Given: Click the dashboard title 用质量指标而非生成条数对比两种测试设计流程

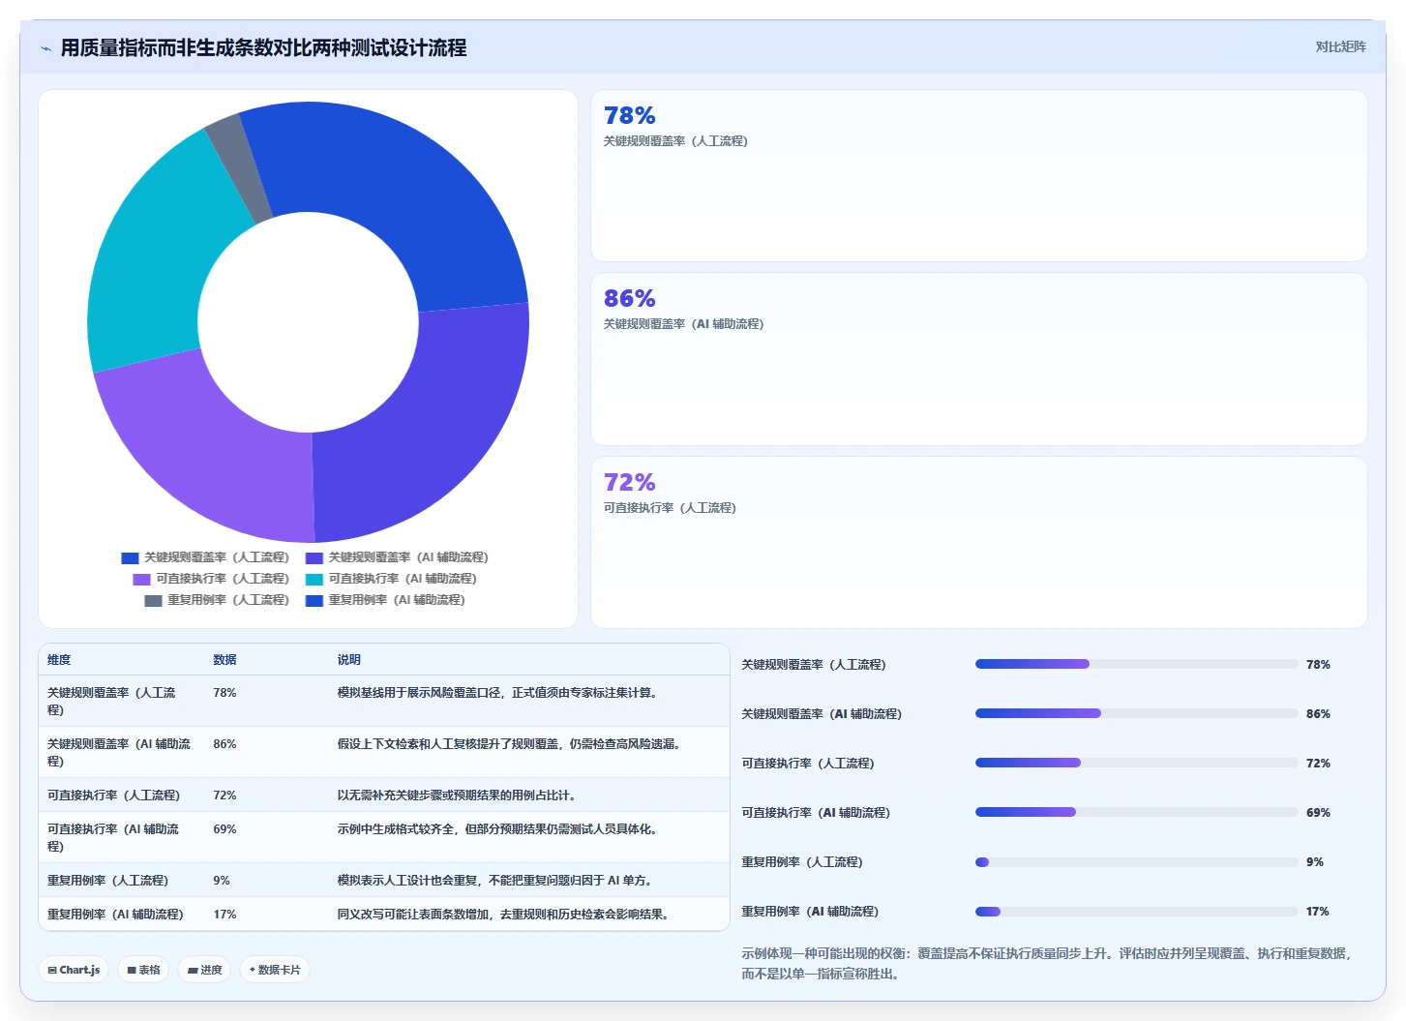Looking at the screenshot, I should coord(263,47).
